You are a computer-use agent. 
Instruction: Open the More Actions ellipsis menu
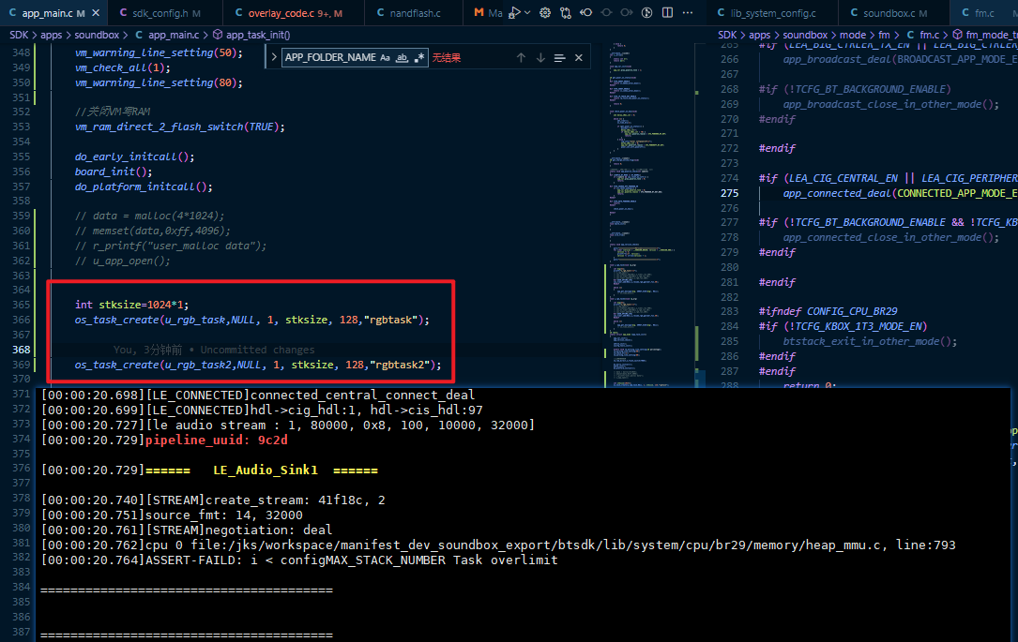tap(688, 12)
